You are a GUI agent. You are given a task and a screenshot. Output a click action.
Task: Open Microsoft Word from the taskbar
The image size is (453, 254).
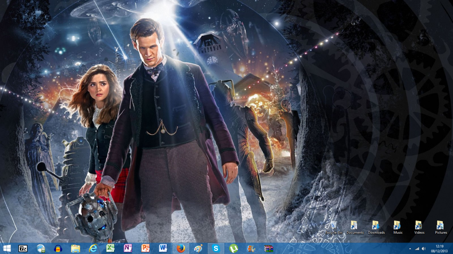coord(163,248)
